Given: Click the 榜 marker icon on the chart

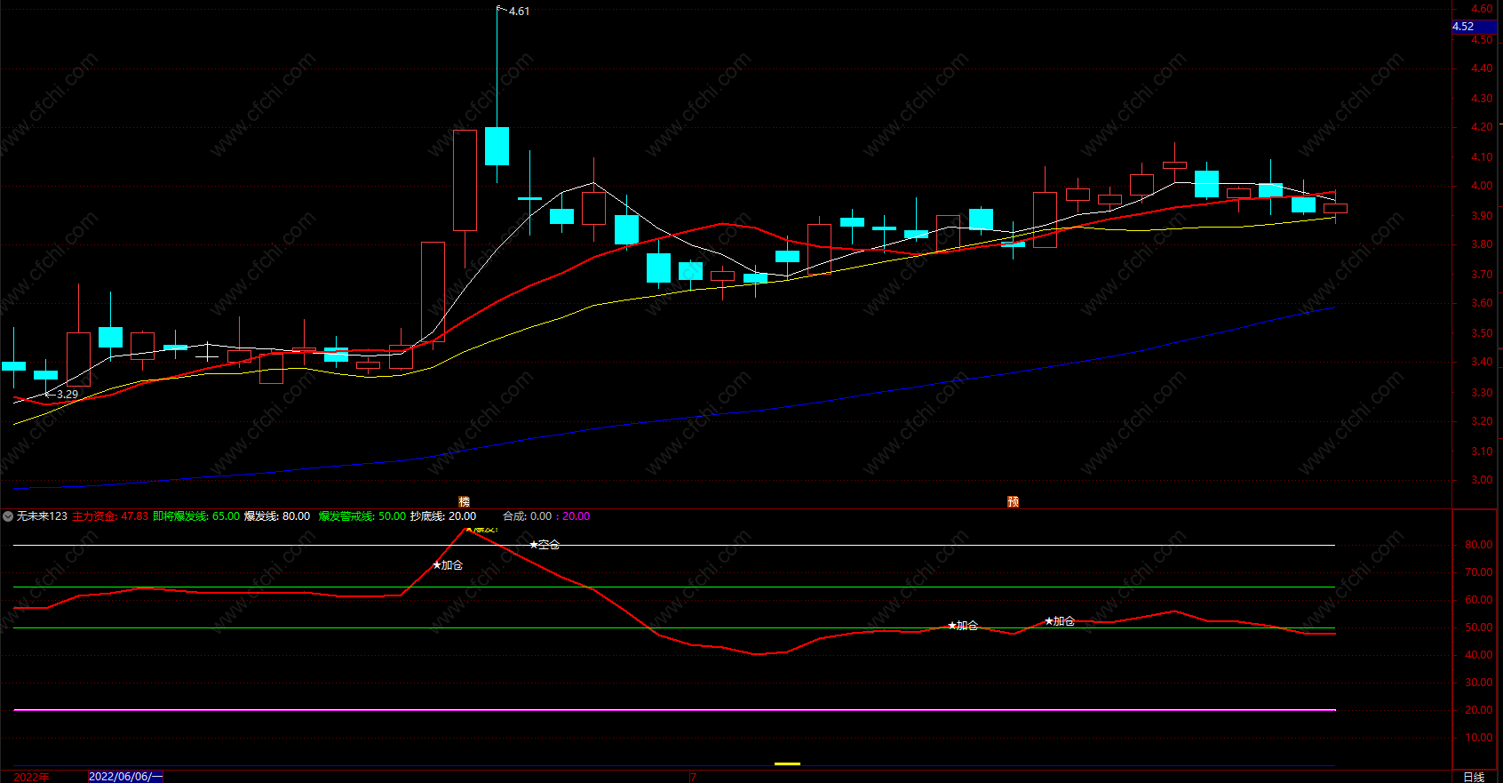Looking at the screenshot, I should pos(464,501).
